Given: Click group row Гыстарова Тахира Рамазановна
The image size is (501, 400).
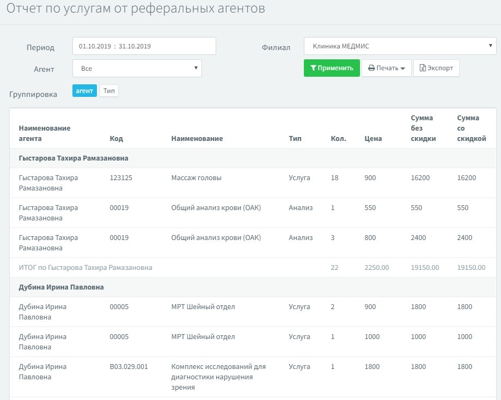Looking at the screenshot, I should (253, 158).
